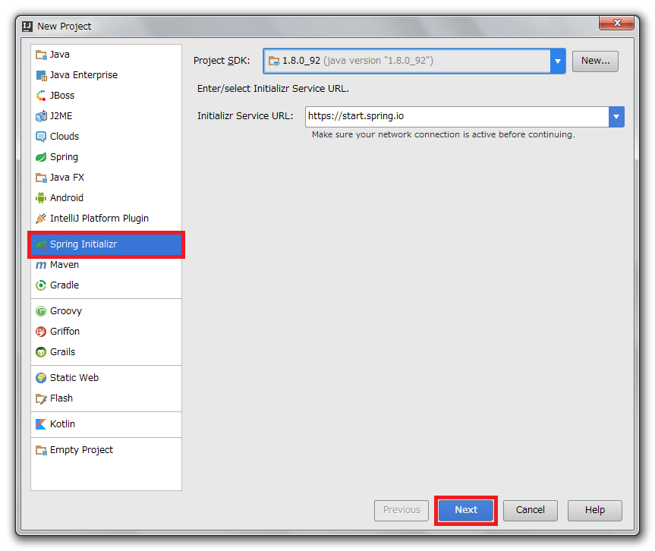Click the IntelliJ IJ title bar icon
This screenshot has height=551, width=655.
[x=27, y=27]
